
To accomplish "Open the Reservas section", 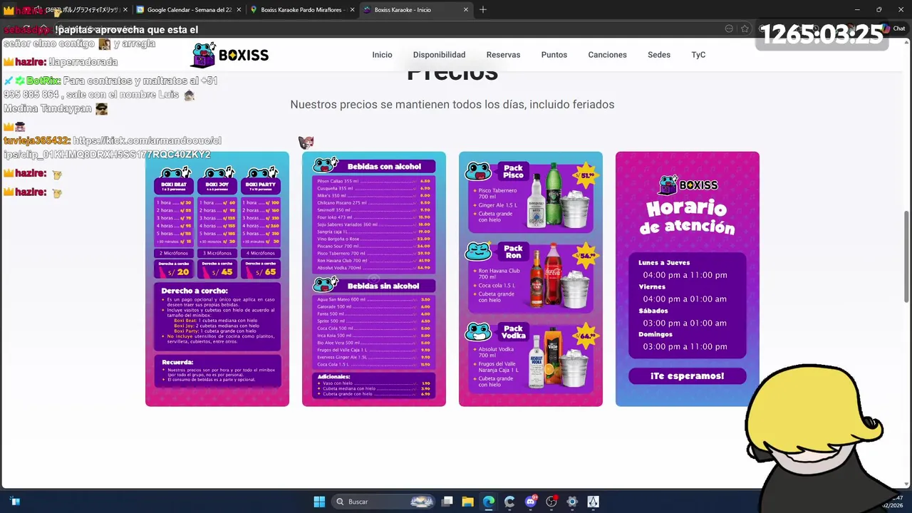I will coord(503,55).
